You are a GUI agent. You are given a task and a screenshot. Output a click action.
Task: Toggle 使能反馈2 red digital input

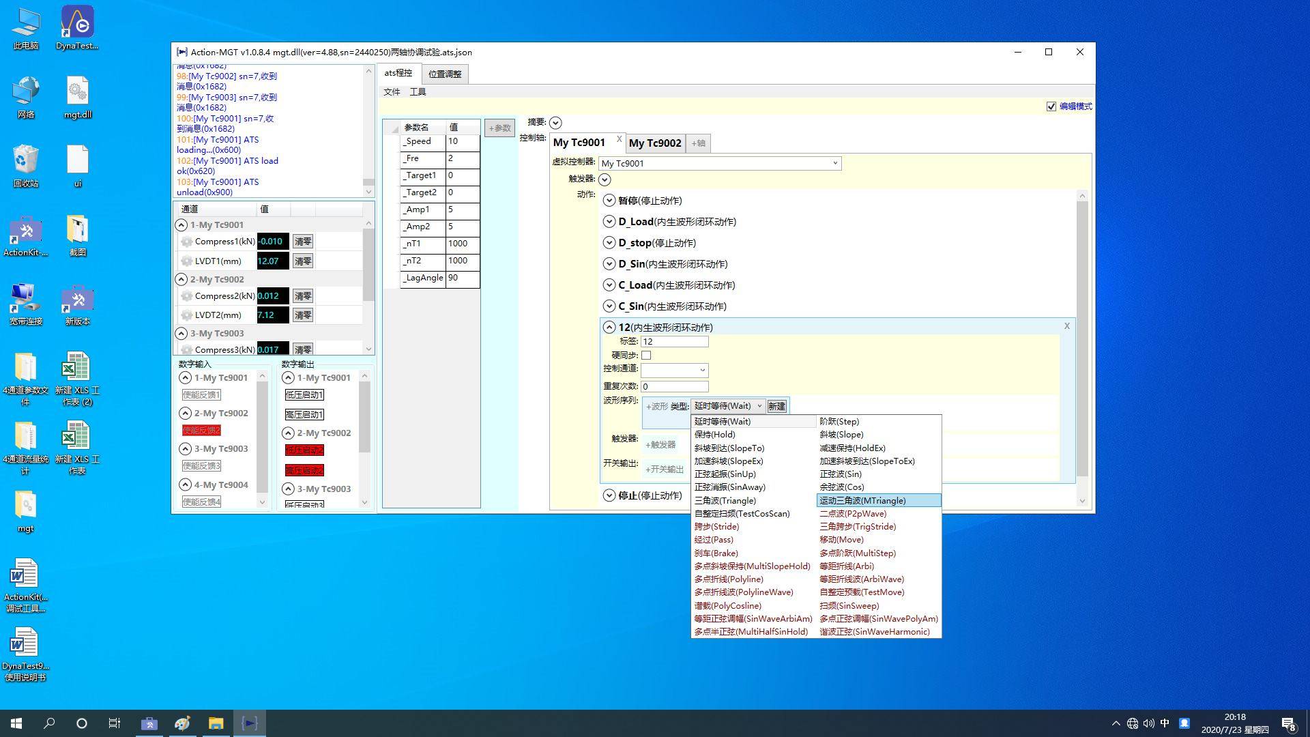(x=201, y=431)
